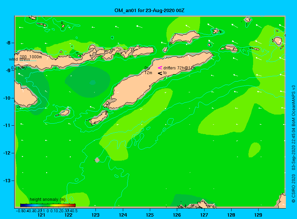Click the longitude label '123'
This screenshot has height=219, width=297.
pyautogui.click(x=96, y=215)
